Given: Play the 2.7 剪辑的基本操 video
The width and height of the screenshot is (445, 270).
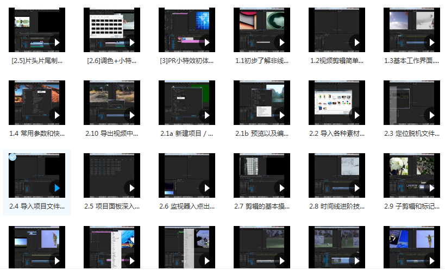Looking at the screenshot, I should (281, 188).
